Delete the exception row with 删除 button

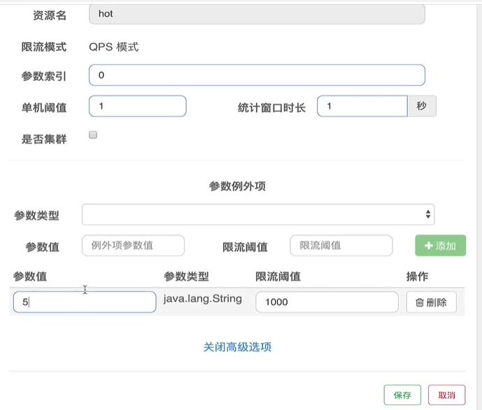coord(431,302)
